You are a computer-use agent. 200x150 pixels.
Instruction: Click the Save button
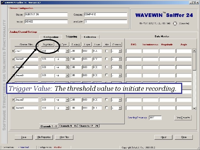tap(24, 137)
